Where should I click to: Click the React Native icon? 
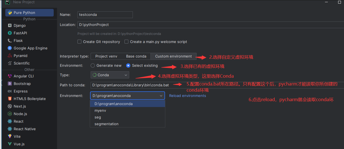10,129
